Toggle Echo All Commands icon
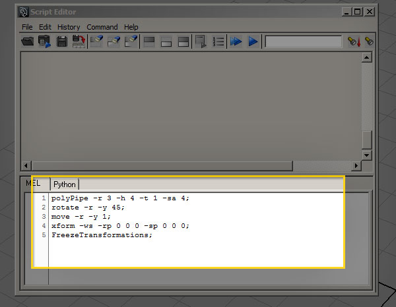This screenshot has width=396, height=307. [201, 42]
